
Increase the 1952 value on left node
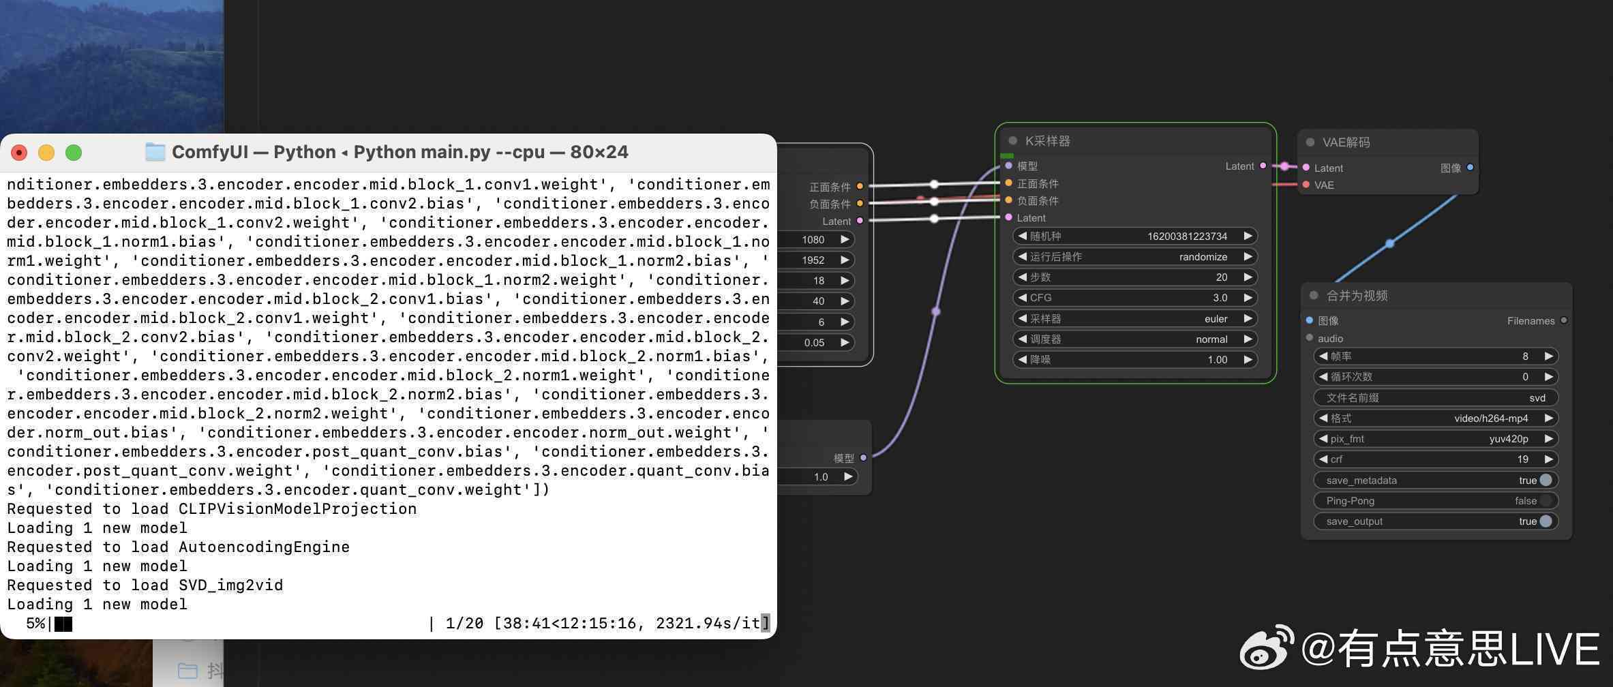(845, 260)
